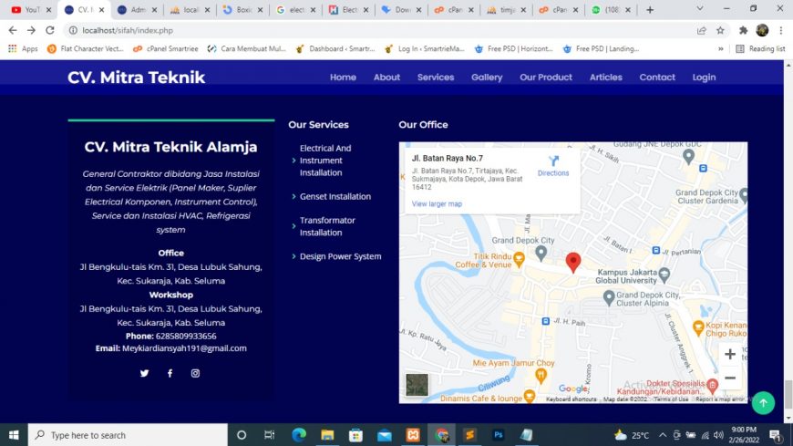Open Titik Rindu Coffee & Venue map marker
Screen dimensions: 793x446
pyautogui.click(x=519, y=260)
